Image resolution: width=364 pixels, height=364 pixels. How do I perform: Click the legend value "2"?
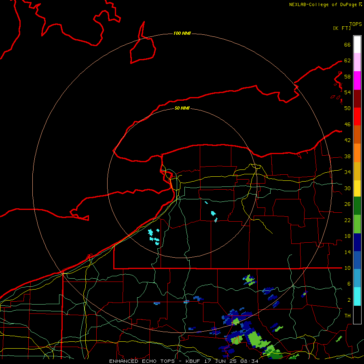tap(349, 300)
